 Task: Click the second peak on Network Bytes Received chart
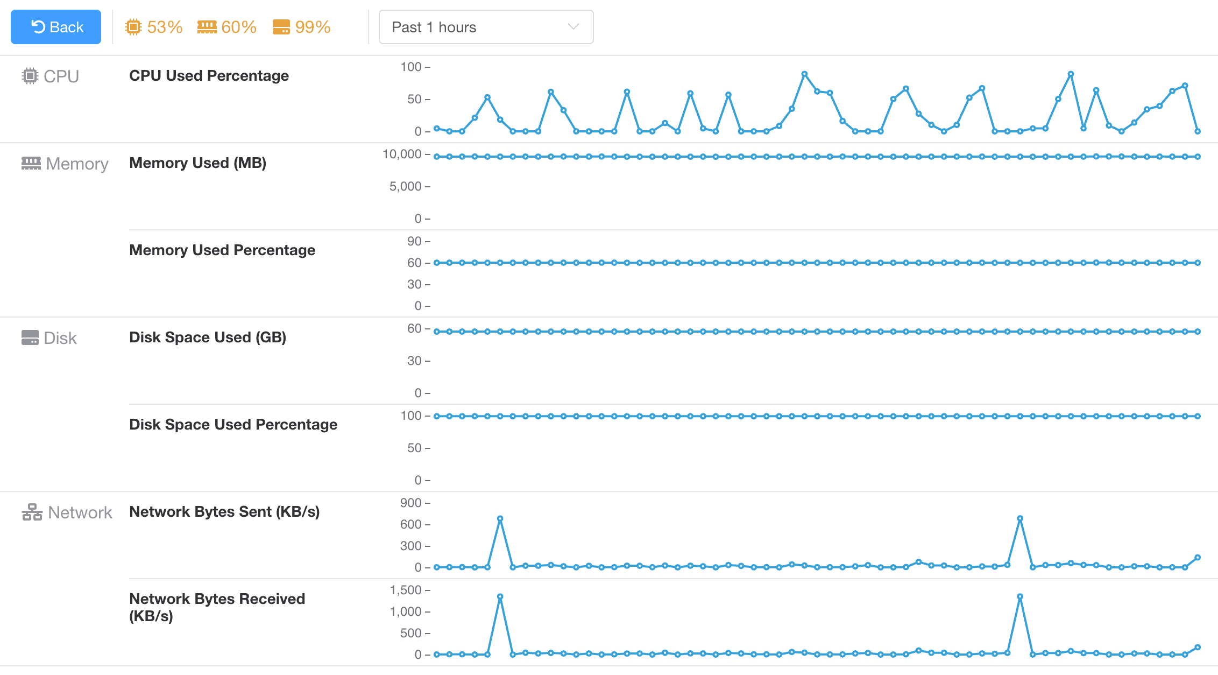(1019, 596)
